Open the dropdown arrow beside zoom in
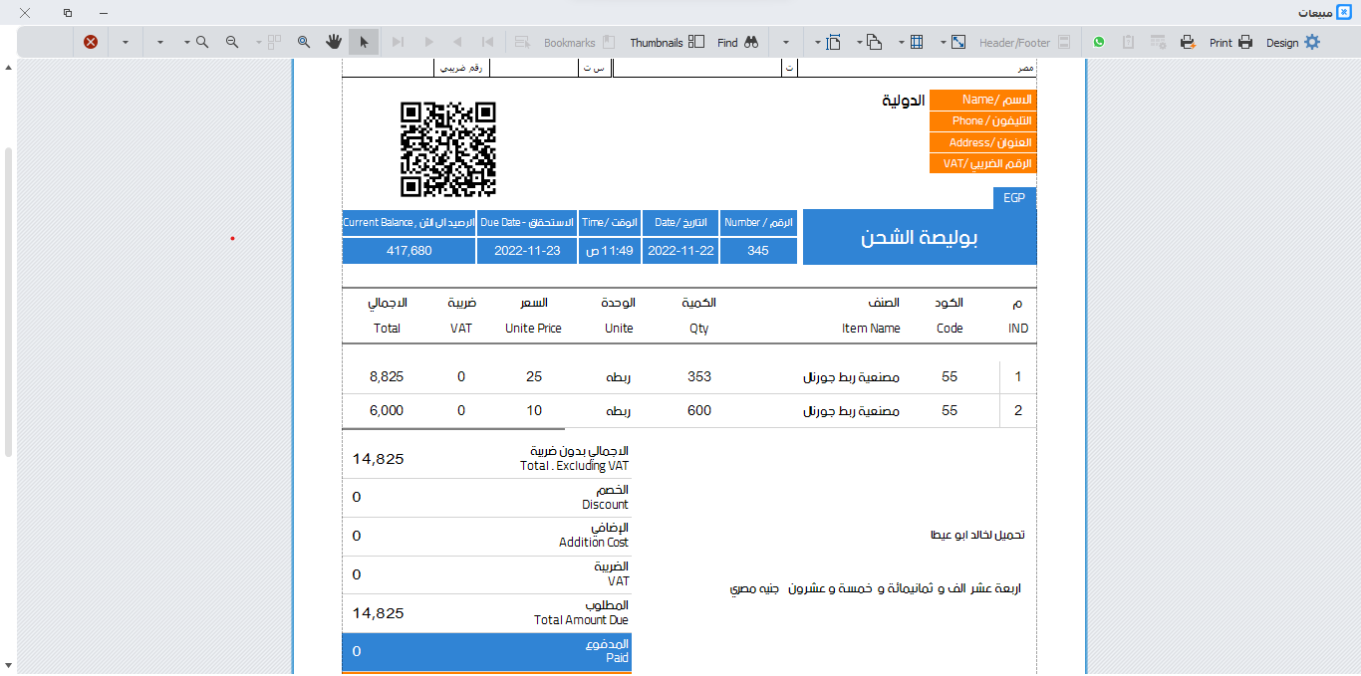The width and height of the screenshot is (1361, 676). click(186, 43)
